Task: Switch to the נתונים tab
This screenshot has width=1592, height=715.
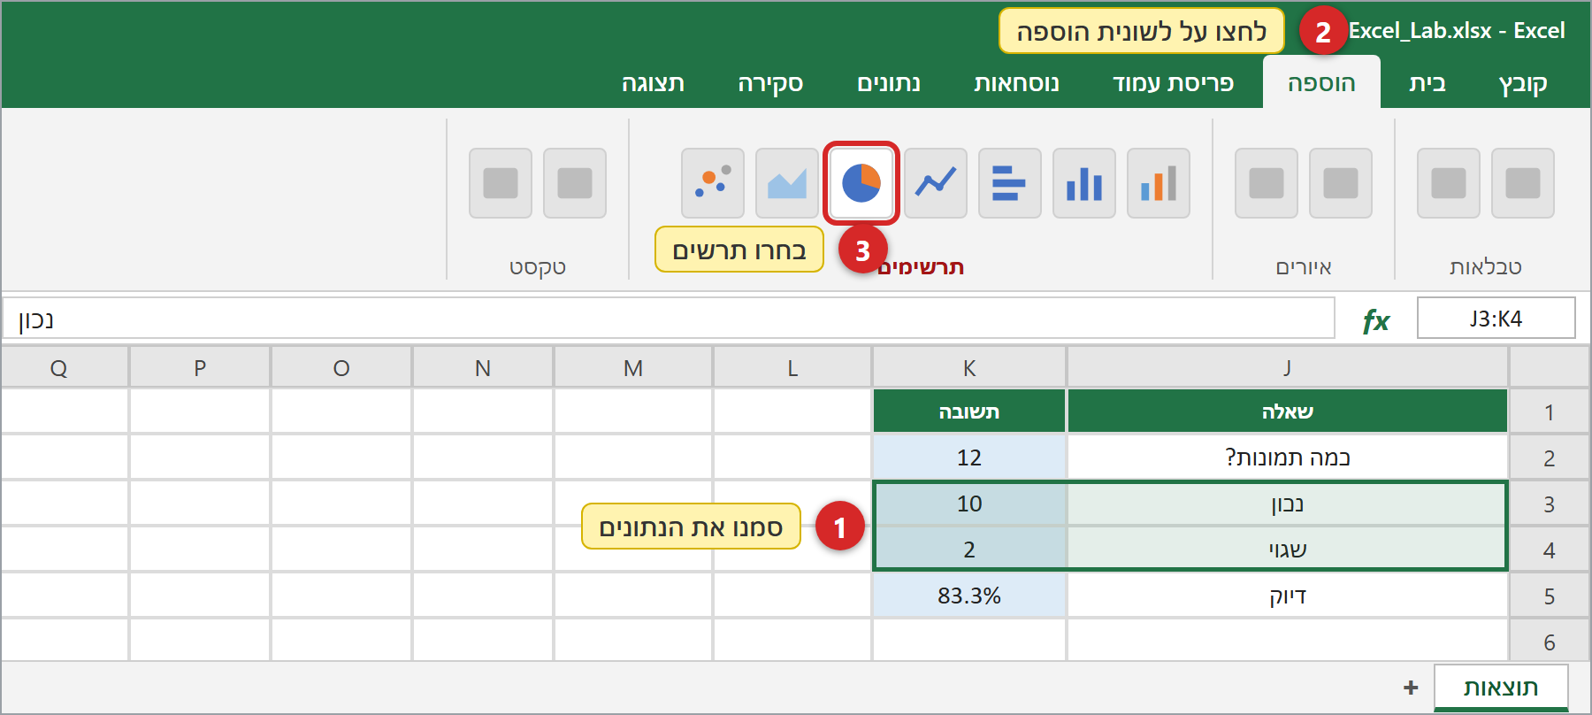Action: pyautogui.click(x=889, y=83)
